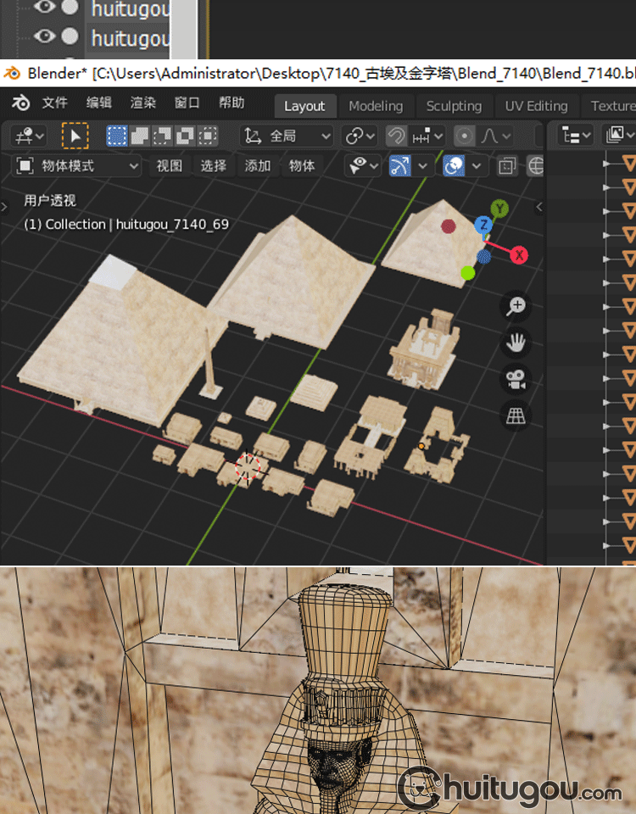Expand the sidebar with the small arrow
Viewport: 636px width, 814px height.
[539, 206]
